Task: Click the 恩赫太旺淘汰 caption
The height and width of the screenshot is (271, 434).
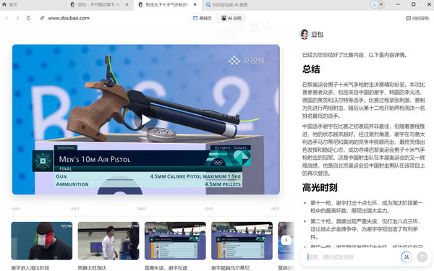Action: (92, 267)
